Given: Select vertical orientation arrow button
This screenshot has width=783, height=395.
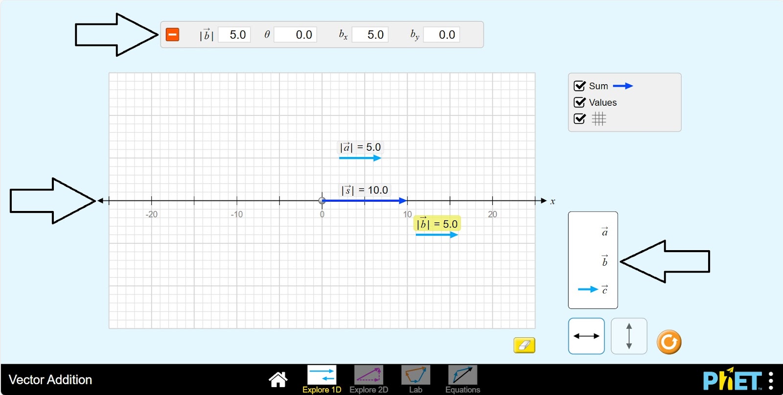Looking at the screenshot, I should (x=629, y=336).
